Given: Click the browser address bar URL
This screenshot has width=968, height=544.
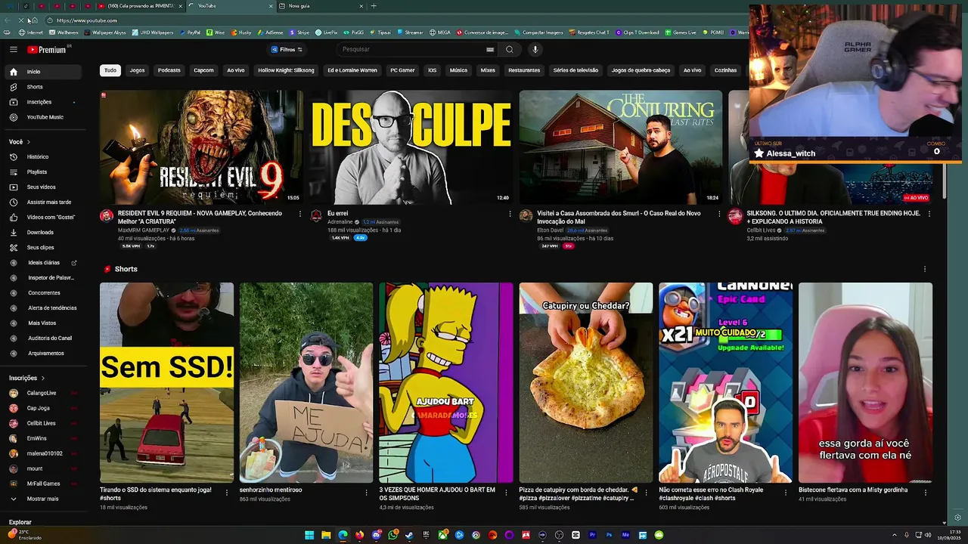Looking at the screenshot, I should (x=87, y=20).
